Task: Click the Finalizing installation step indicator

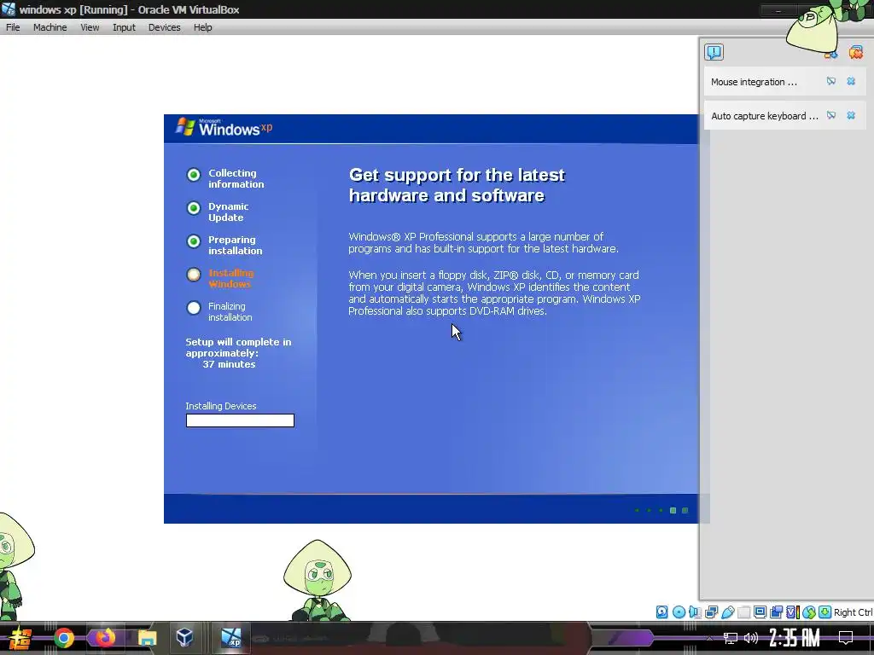Action: (194, 308)
